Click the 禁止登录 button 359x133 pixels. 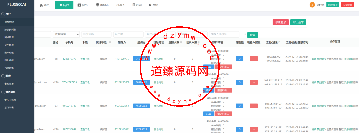coord(280,22)
